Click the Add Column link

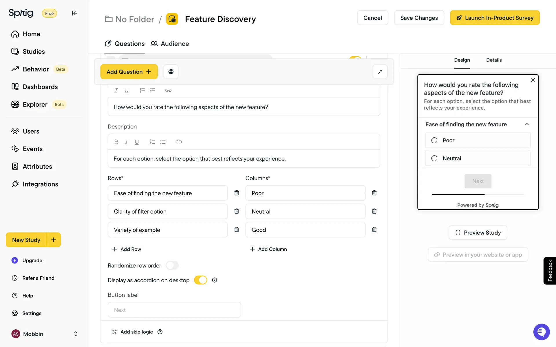pyautogui.click(x=268, y=249)
